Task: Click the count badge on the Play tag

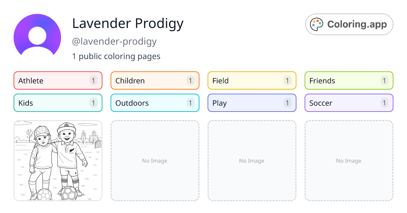Action: [287, 103]
